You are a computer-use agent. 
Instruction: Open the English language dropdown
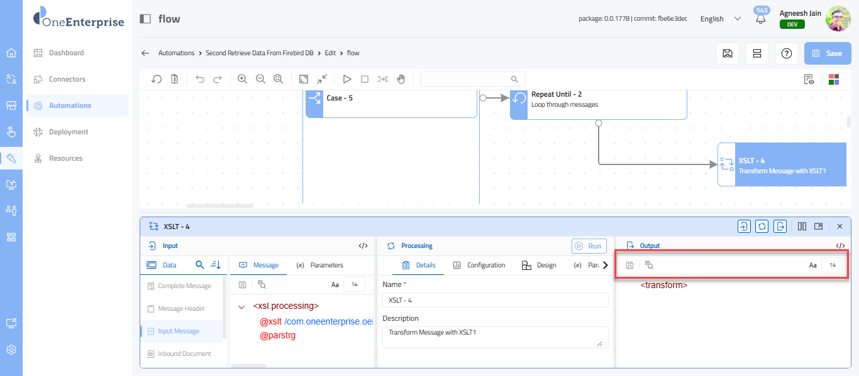click(721, 19)
